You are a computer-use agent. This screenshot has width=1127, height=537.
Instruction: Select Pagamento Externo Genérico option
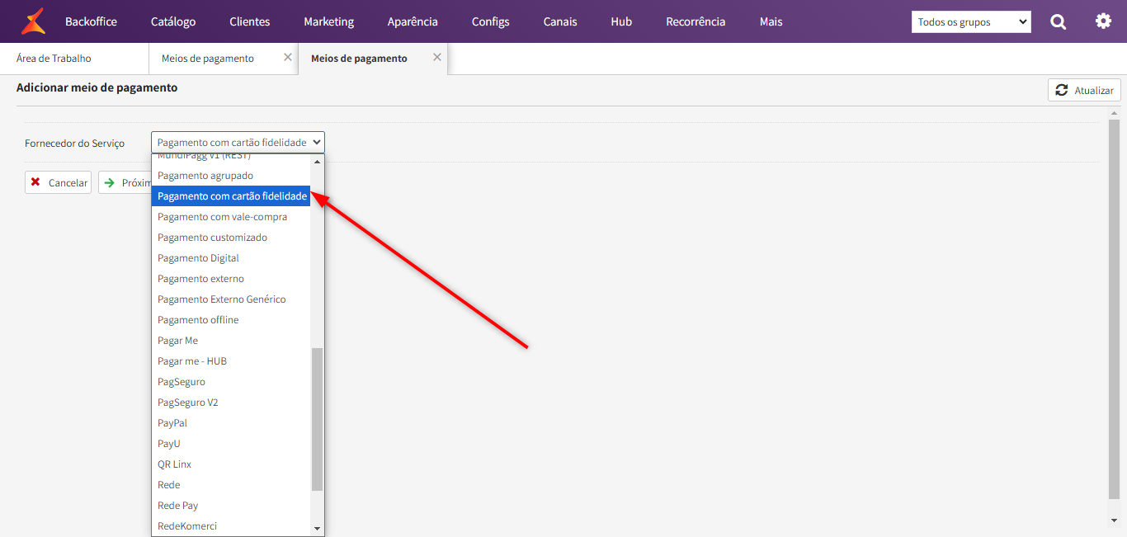click(x=231, y=299)
